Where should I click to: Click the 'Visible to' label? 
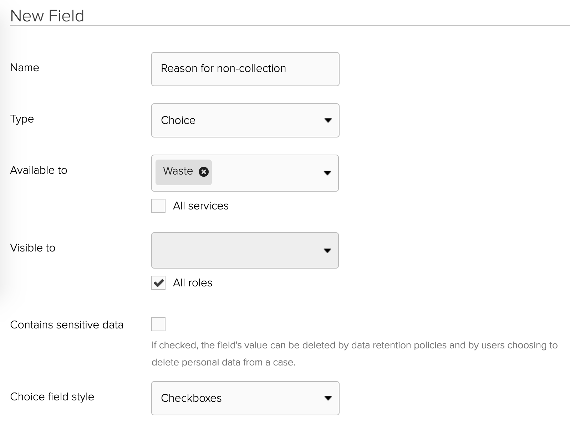point(33,248)
